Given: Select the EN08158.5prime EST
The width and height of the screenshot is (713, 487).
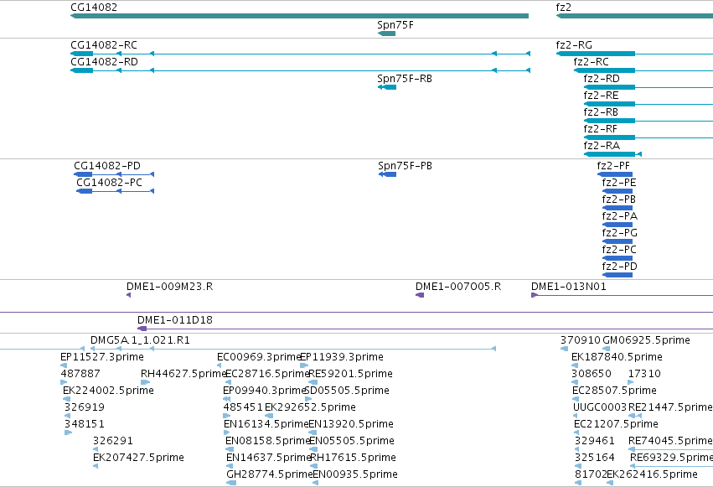Looking at the screenshot, I should [230, 449].
